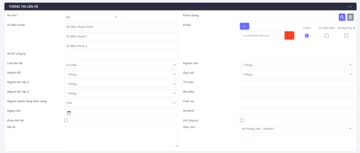Remove email with the red minus button
360x153 pixels.
[x=289, y=35]
